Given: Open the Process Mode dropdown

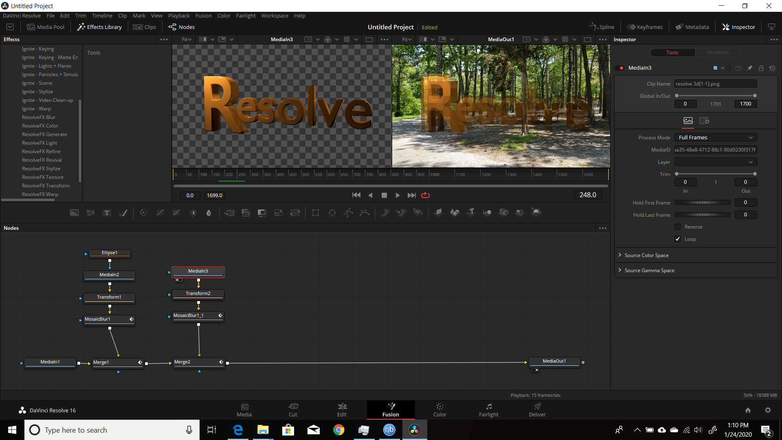Looking at the screenshot, I should pos(716,138).
